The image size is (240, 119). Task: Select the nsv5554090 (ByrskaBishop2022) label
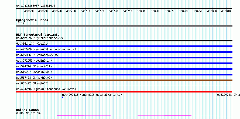[40, 38]
